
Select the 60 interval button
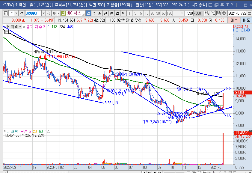(x=164, y=13)
